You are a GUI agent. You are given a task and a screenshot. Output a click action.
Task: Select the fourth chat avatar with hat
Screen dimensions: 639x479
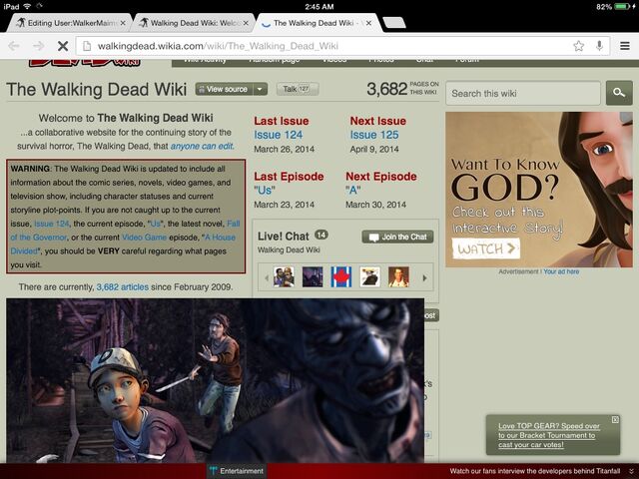coord(370,277)
